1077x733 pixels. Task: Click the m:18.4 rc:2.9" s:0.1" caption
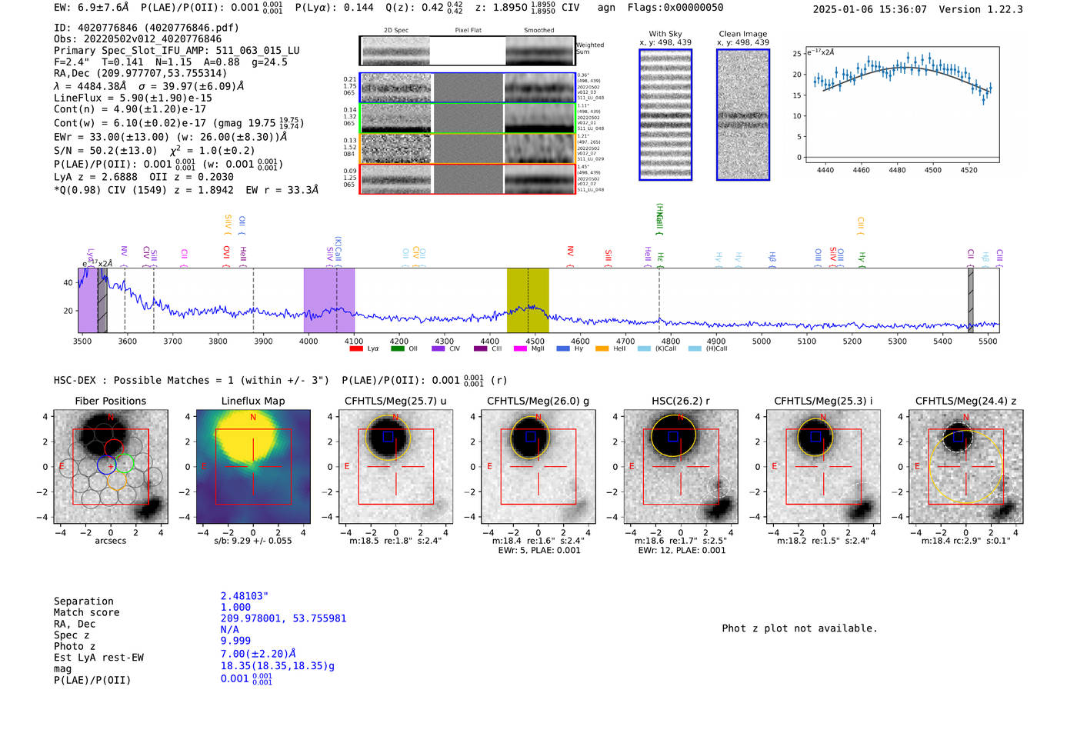tap(966, 541)
